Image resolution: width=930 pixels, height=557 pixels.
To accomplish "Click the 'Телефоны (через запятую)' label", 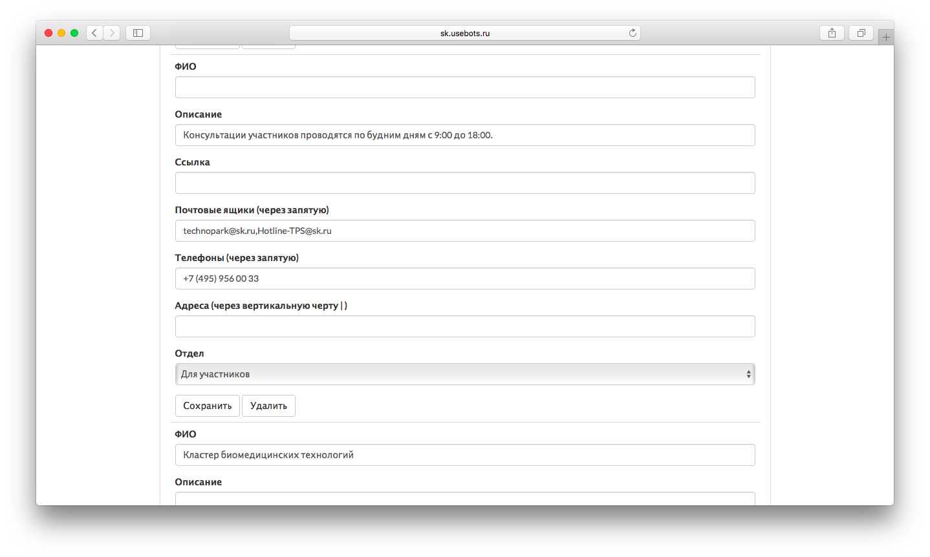I will [x=237, y=258].
